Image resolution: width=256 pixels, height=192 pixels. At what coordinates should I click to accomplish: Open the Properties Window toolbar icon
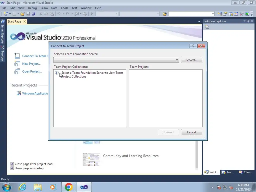point(225,14)
